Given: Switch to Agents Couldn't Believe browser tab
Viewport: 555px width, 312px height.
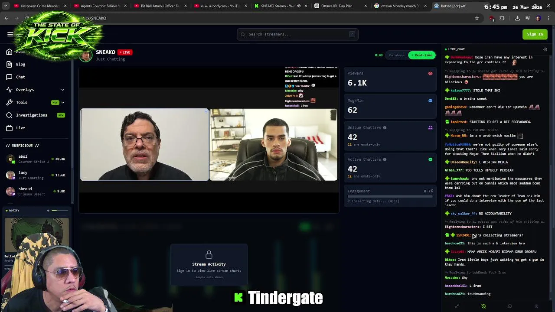Looking at the screenshot, I should (100, 6).
